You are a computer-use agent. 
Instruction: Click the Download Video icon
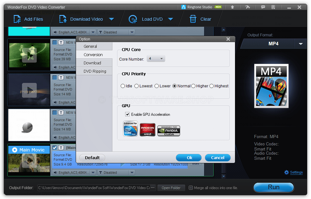click(63, 19)
